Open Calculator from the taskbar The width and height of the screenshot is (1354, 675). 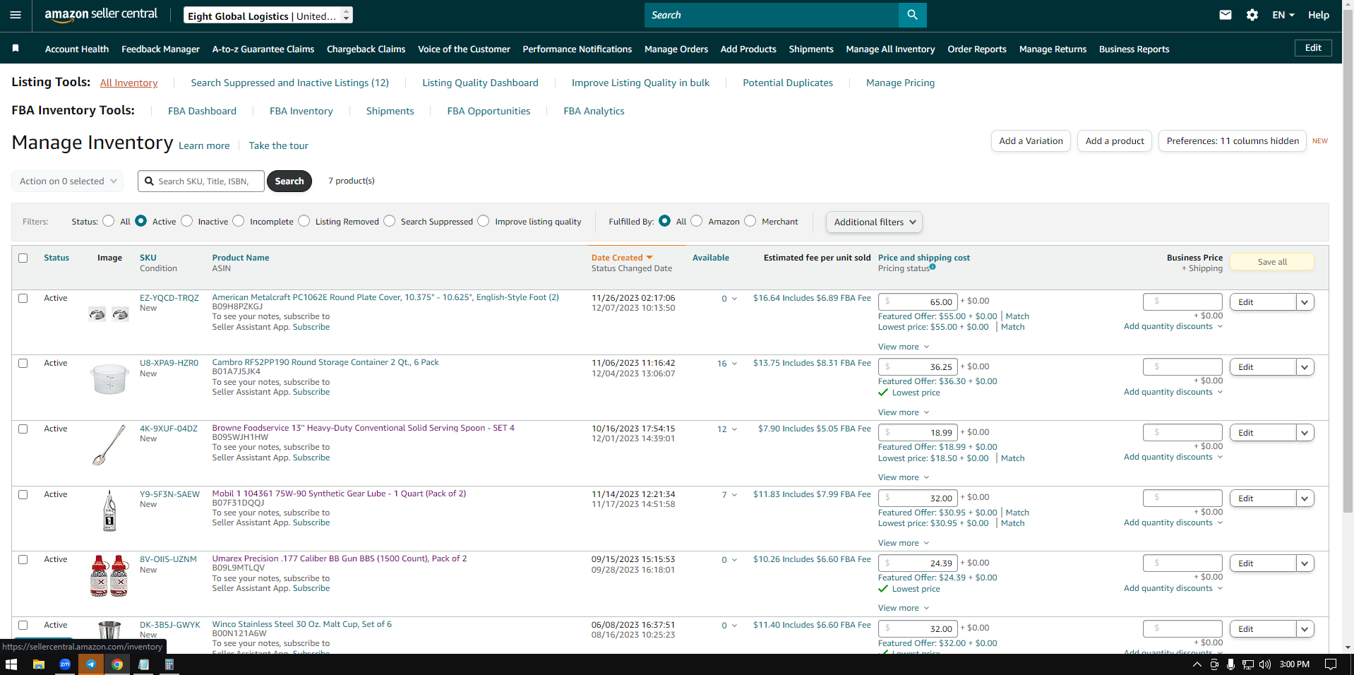point(169,664)
